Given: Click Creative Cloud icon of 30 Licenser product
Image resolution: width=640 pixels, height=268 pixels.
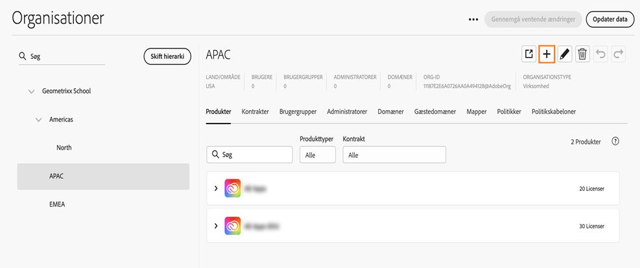Looking at the screenshot, I should (233, 226).
